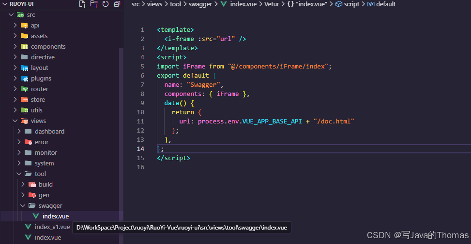Screen dimensions: 471x244
Task: Click the layout folder icon
Action: point(24,68)
